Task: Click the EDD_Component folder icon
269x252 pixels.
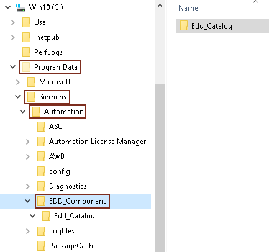Action: (x=41, y=201)
